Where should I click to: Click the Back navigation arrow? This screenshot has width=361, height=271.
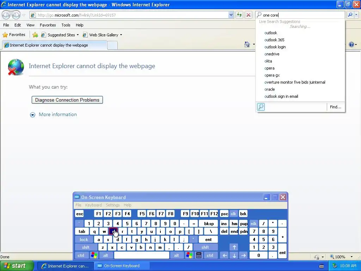click(6, 15)
